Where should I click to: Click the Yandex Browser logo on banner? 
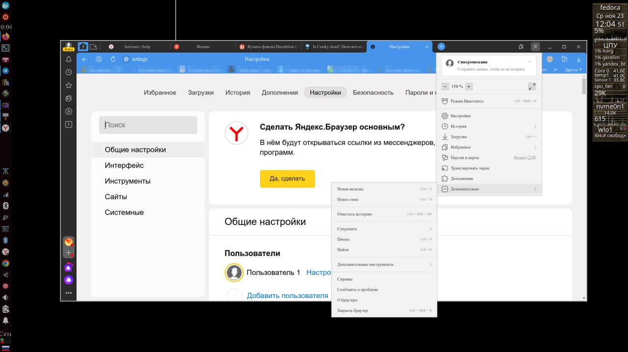pyautogui.click(x=236, y=134)
